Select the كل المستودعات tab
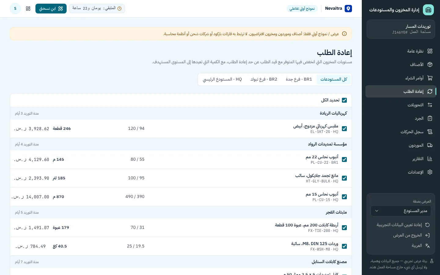Screen dimensions: 440x275 [334, 79]
